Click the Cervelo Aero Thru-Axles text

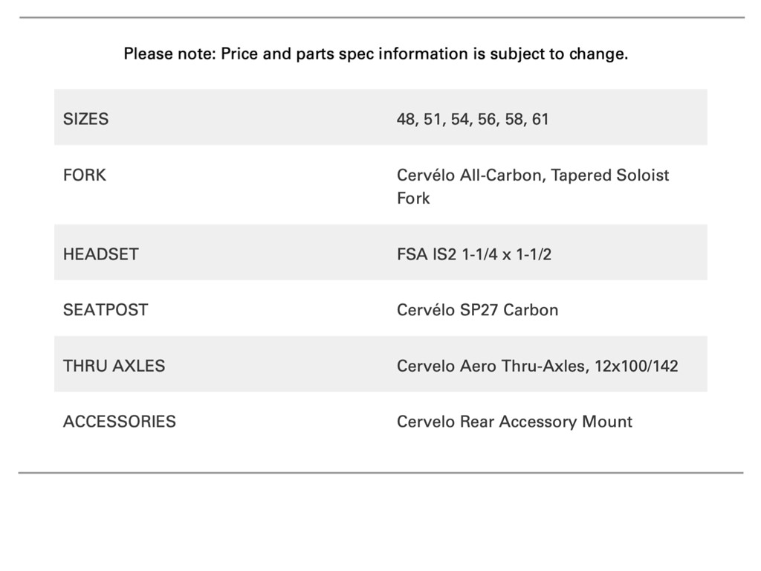pos(490,366)
